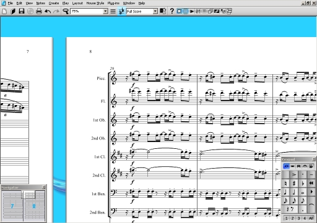
Task: Undo the last action with the undo arrow
Action: pyautogui.click(x=48, y=11)
